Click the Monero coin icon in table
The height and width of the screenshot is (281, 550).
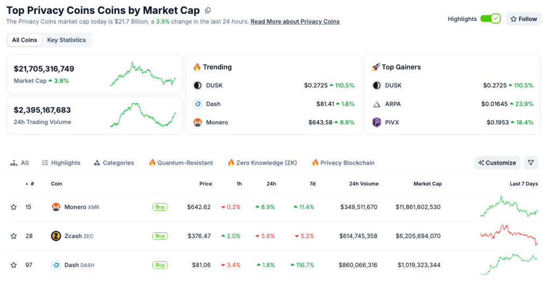point(56,207)
